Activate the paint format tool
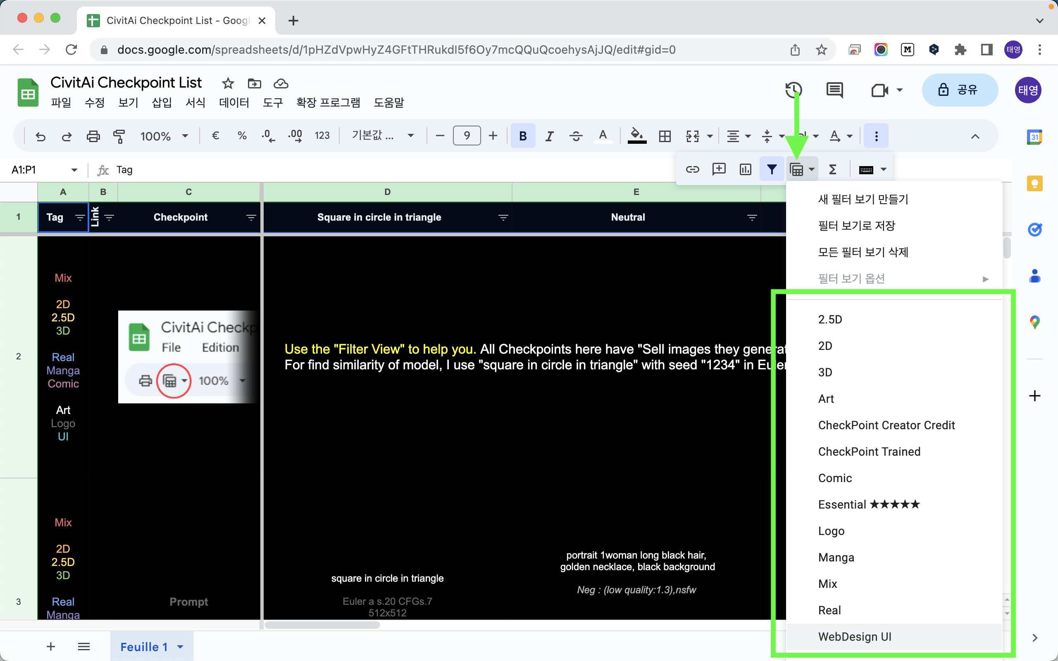The width and height of the screenshot is (1058, 661). coord(119,136)
